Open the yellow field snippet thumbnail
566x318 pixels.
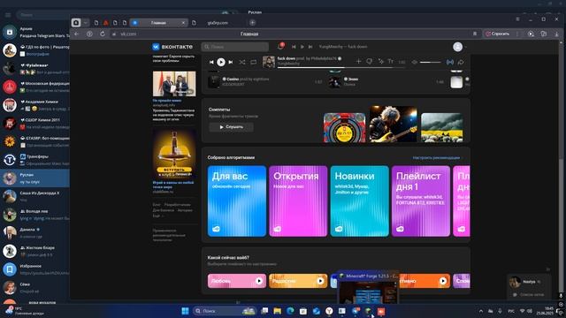tap(442, 127)
